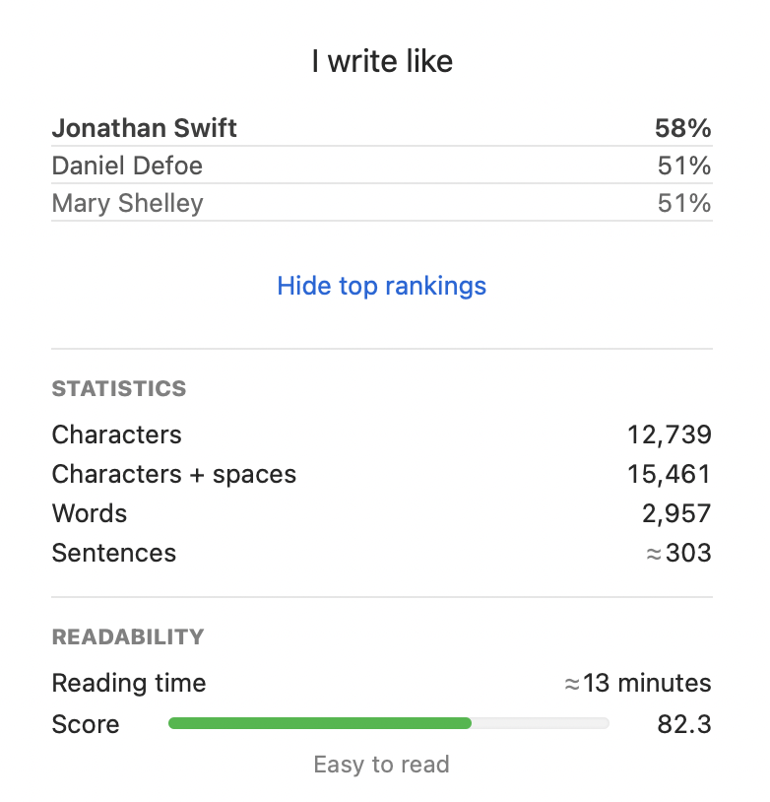Click the "Easy to read" caption
This screenshot has width=770, height=802.
[x=381, y=764]
